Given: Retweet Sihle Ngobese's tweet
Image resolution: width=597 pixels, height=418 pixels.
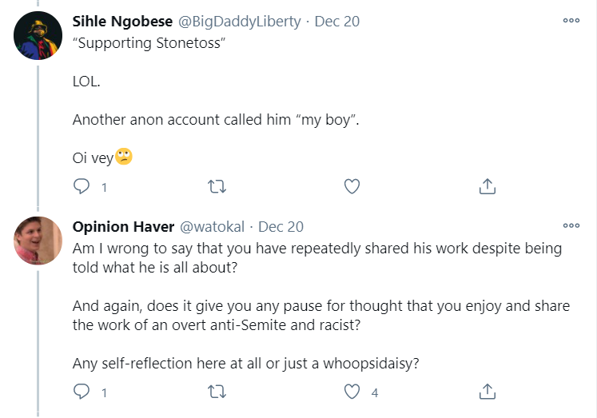Looking at the screenshot, I should pos(217,186).
